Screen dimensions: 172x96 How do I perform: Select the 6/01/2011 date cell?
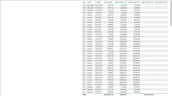click(98, 25)
